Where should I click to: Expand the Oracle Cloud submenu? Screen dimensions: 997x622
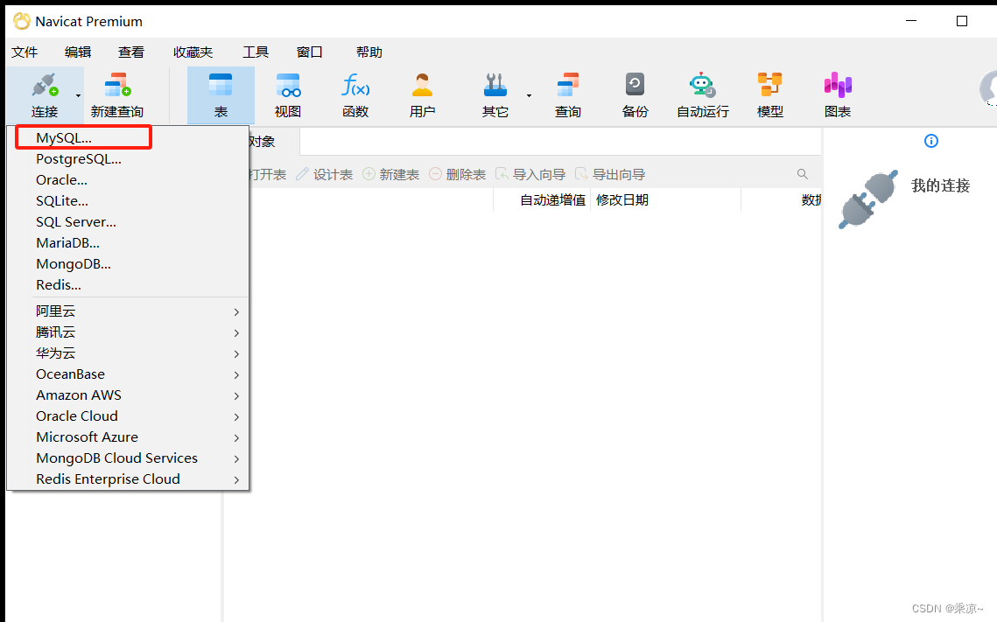pyautogui.click(x=128, y=416)
